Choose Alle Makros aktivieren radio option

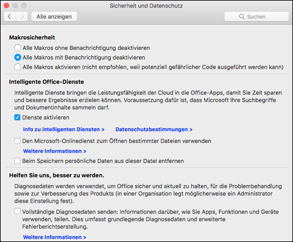click(x=18, y=67)
